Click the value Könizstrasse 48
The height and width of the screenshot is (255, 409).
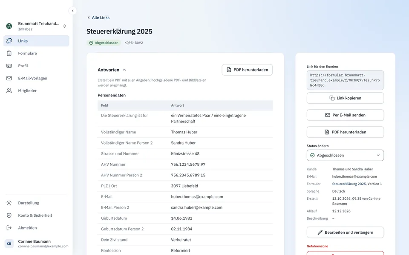(185, 154)
